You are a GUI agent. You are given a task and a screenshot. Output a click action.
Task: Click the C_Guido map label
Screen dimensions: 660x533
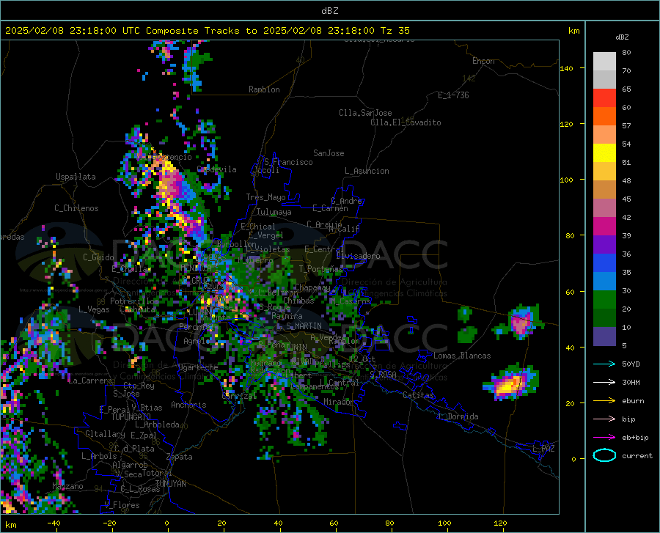[x=98, y=257]
